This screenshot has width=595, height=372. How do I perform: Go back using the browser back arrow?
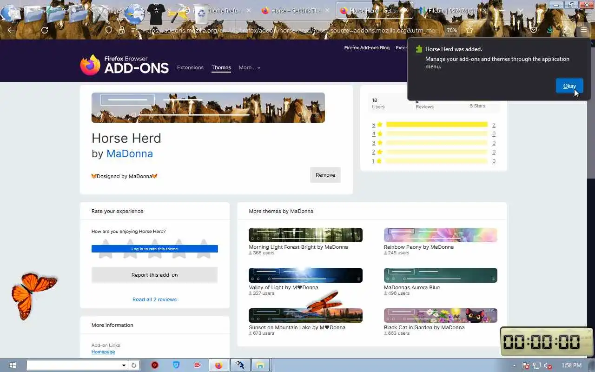click(x=11, y=30)
